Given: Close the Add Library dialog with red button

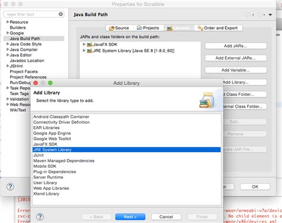Looking at the screenshot, I should tap(36, 83).
